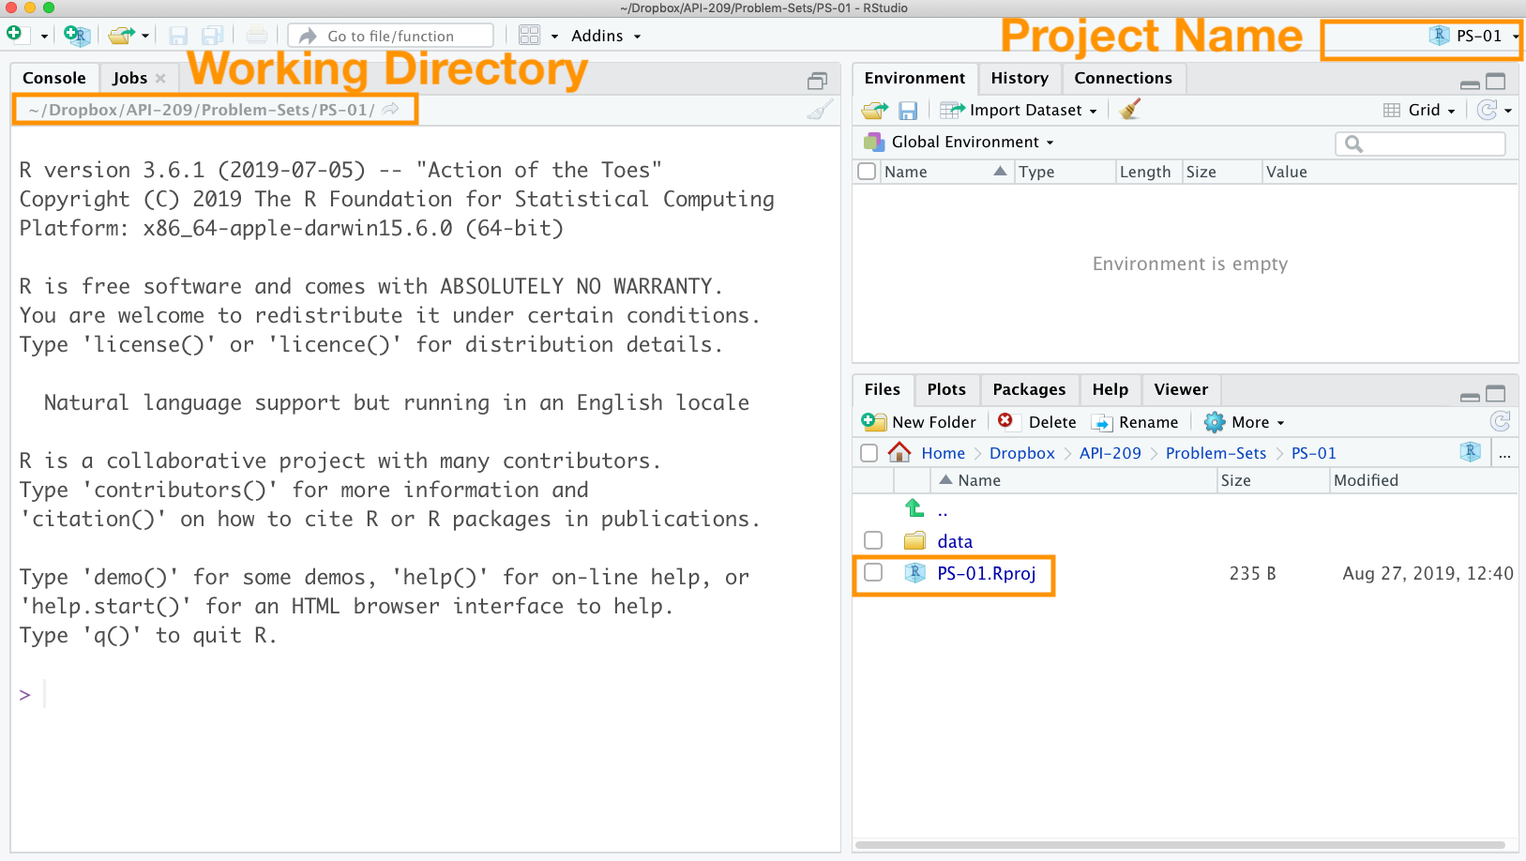Go up to parent directory arrow
The image size is (1526, 861).
point(914,509)
